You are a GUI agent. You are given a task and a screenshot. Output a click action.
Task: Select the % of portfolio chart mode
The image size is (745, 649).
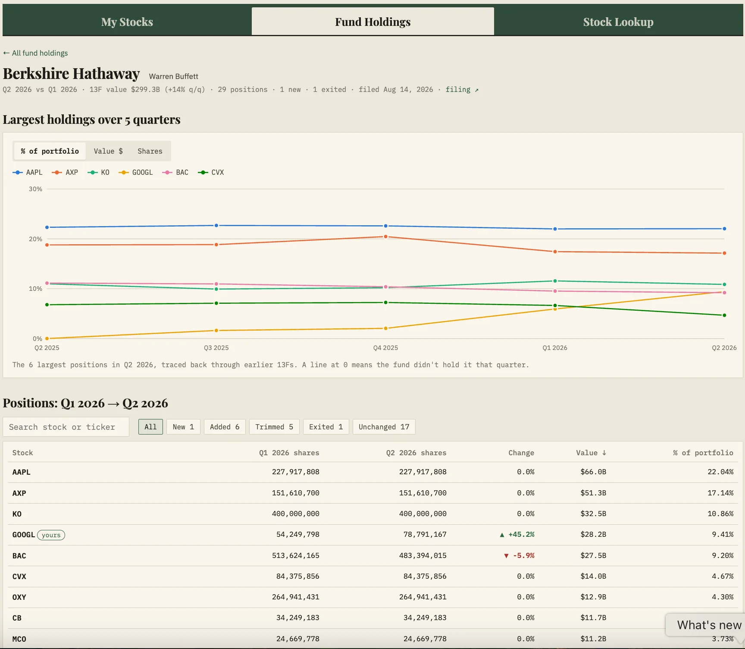(50, 151)
